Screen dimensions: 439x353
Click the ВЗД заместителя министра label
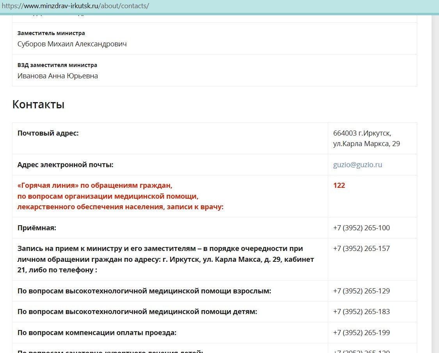pos(57,65)
